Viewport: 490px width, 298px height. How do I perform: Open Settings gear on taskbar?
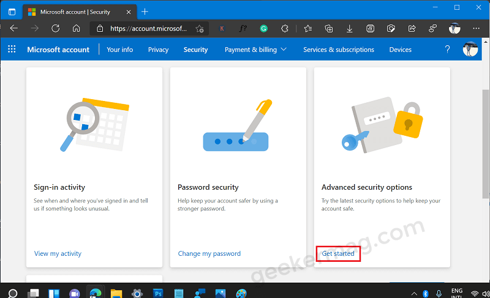(137, 293)
